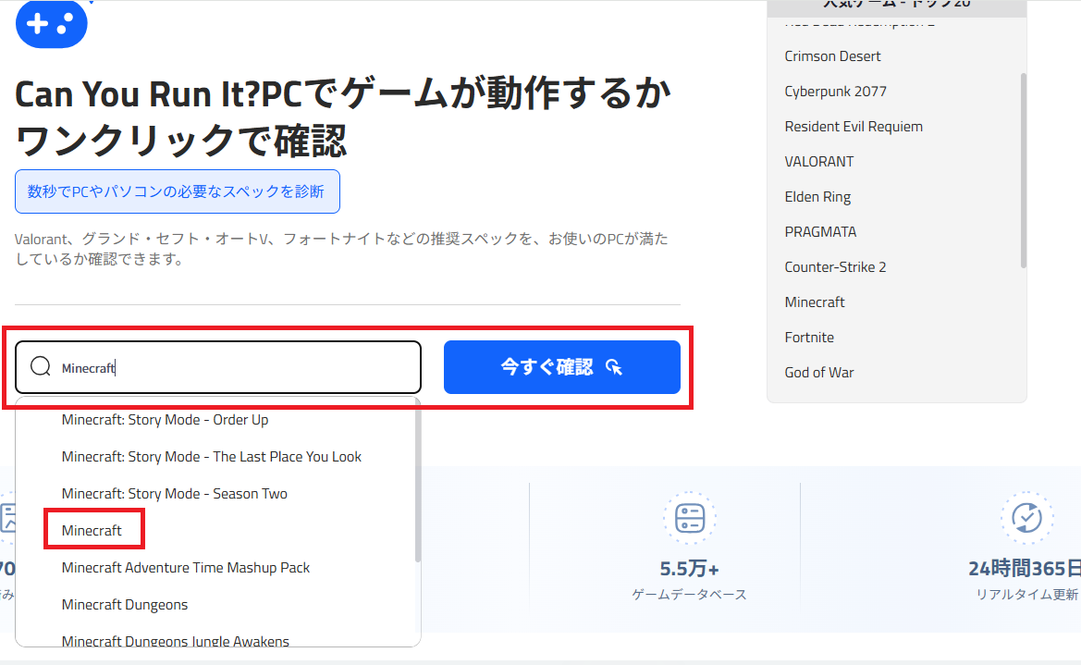Click the clock checkmark icon above 24時間365日
Image resolution: width=1081 pixels, height=665 pixels.
(x=1026, y=517)
